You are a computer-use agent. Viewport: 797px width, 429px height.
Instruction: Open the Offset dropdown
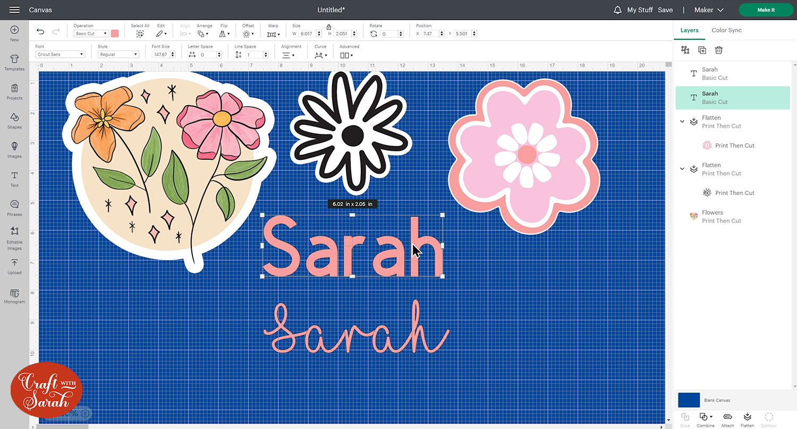click(248, 33)
